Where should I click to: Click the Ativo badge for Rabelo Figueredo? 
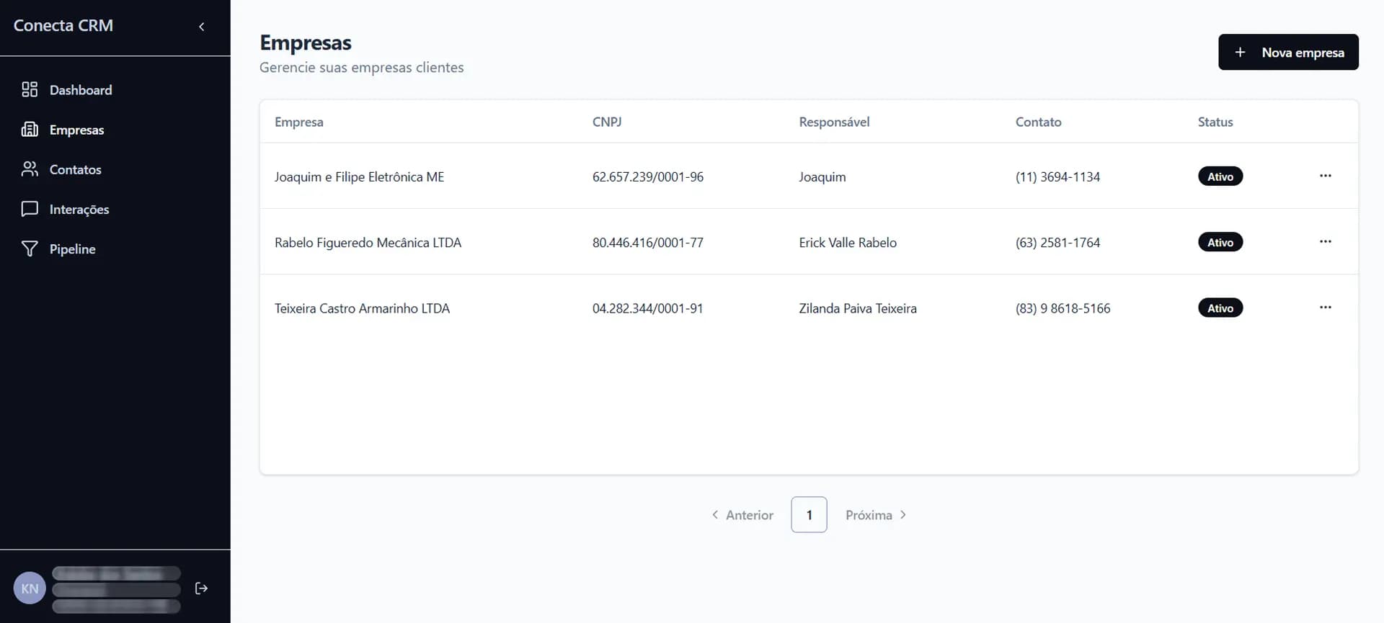point(1220,242)
